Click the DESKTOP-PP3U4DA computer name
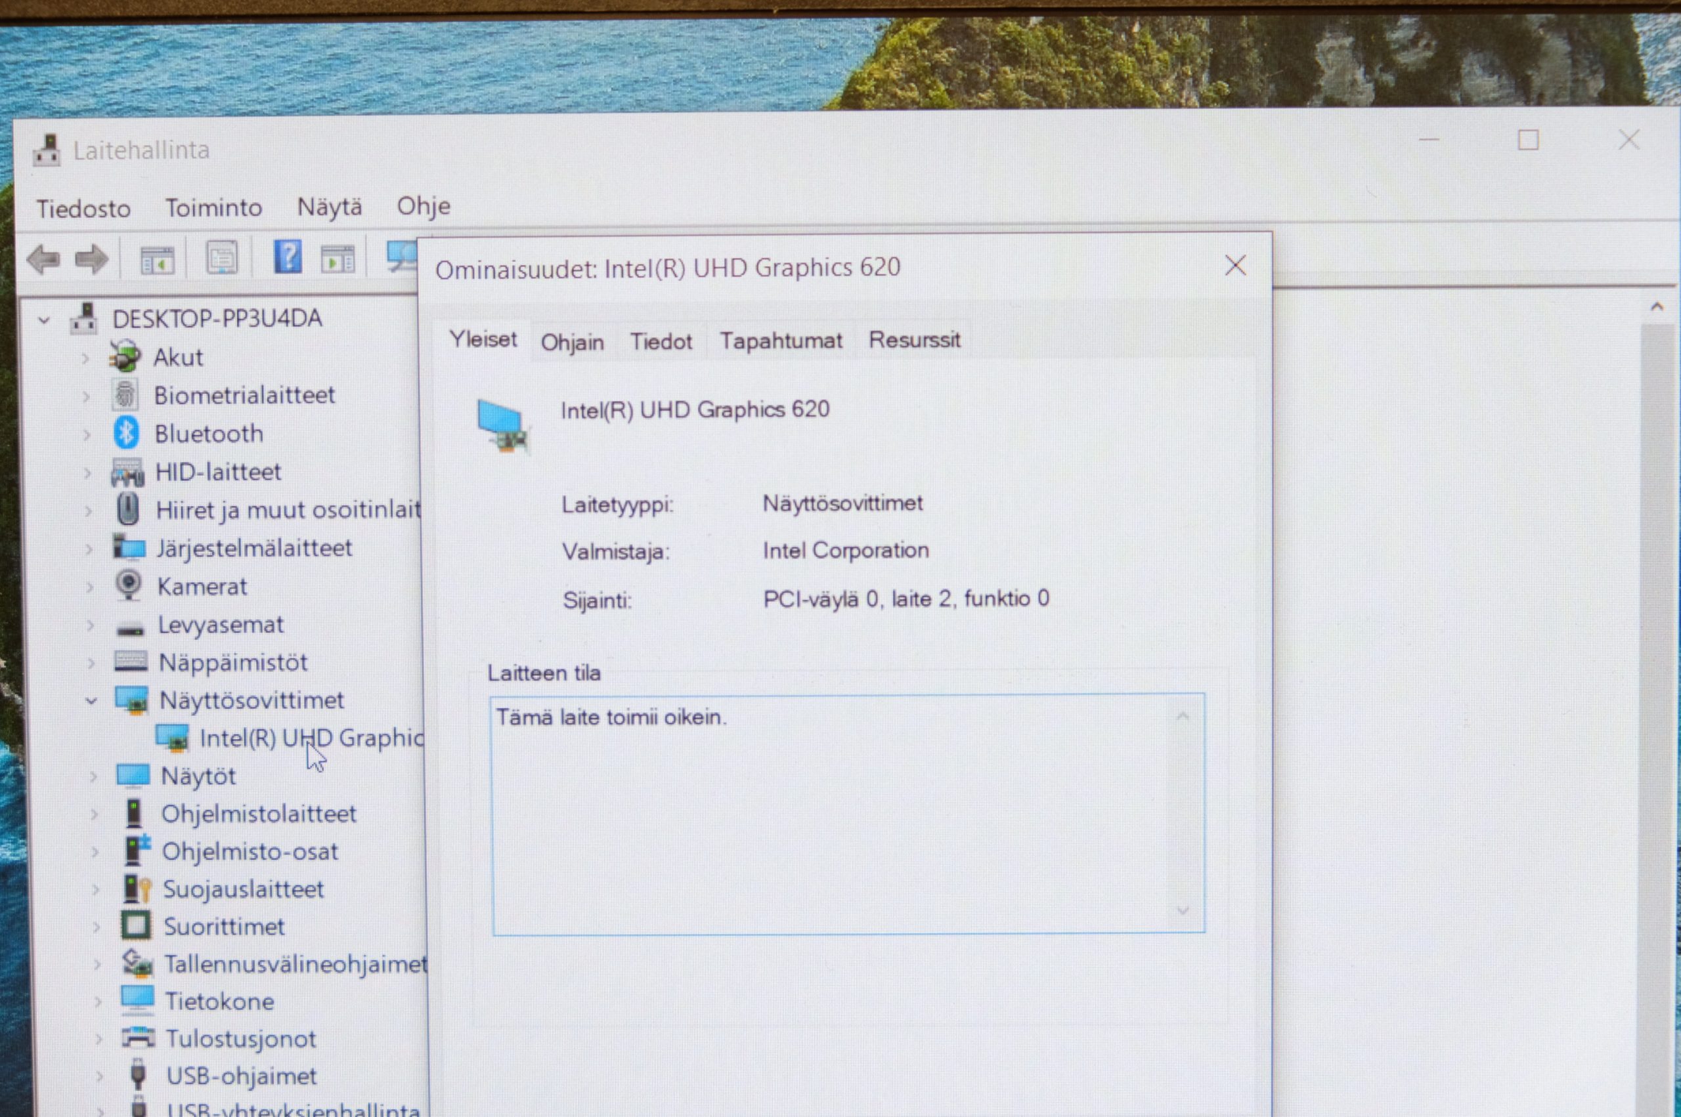This screenshot has width=1681, height=1117. [217, 318]
